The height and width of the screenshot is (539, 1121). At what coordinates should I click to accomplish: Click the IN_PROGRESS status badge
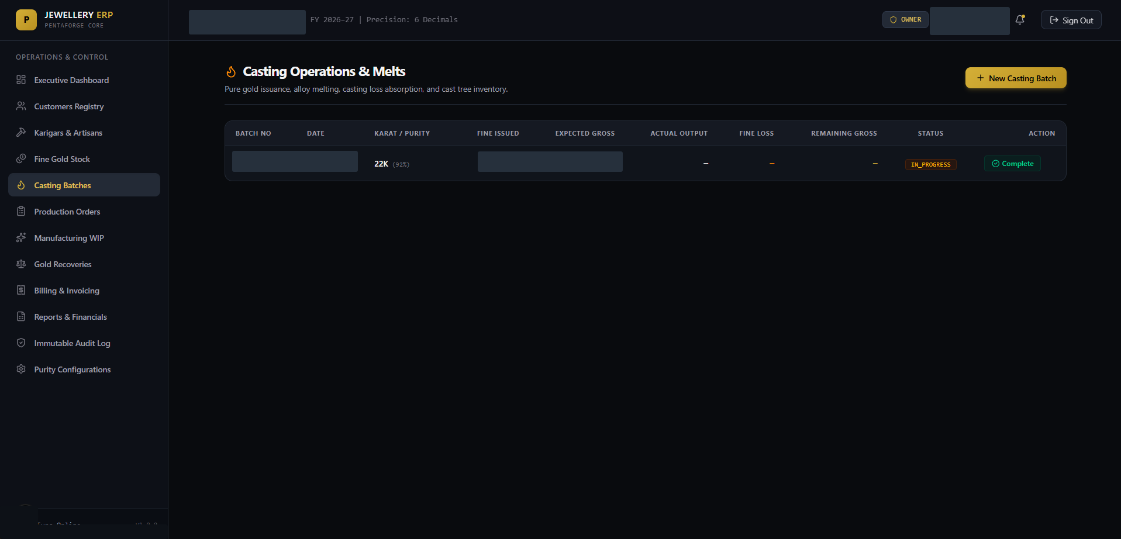(x=931, y=164)
